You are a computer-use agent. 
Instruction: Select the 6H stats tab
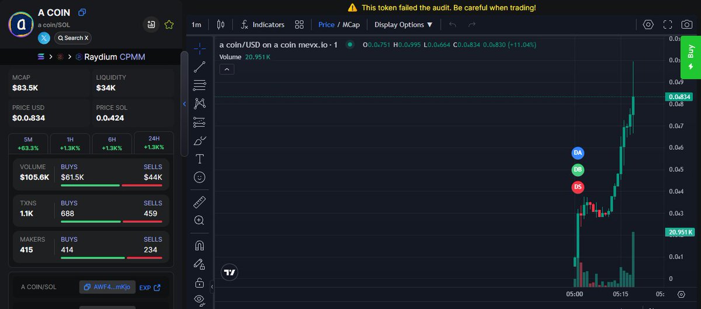pyautogui.click(x=112, y=143)
